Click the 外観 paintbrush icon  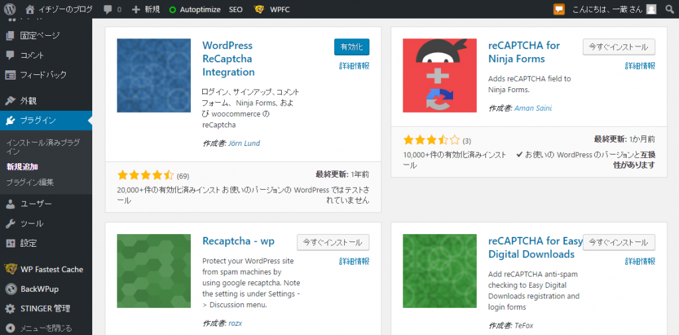pos(10,101)
